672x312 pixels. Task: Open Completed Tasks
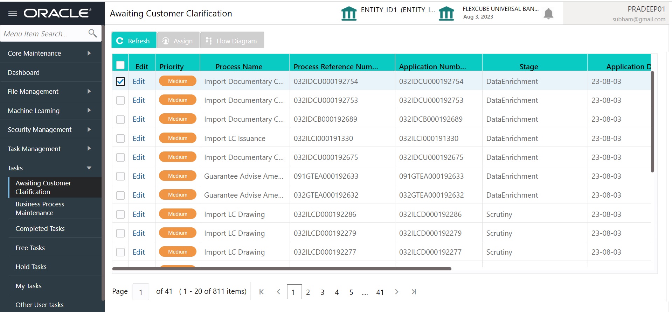(x=55, y=228)
